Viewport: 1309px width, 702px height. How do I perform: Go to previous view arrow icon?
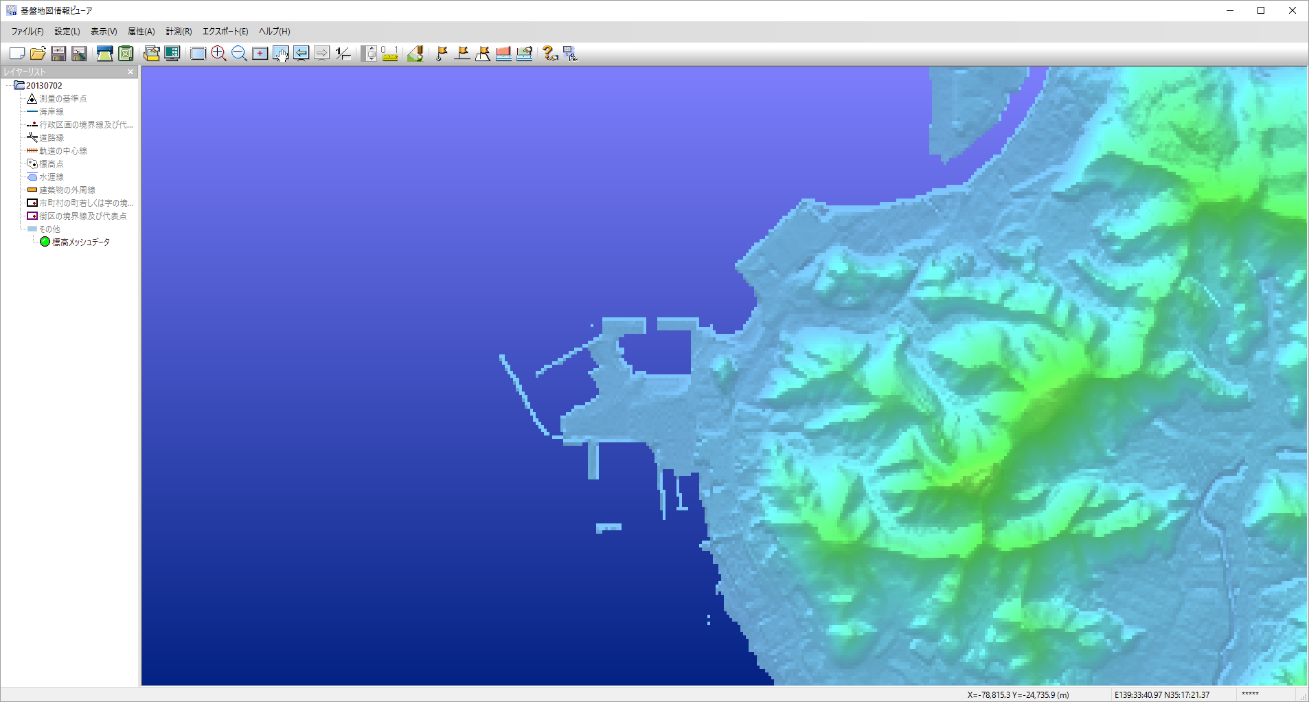point(301,54)
